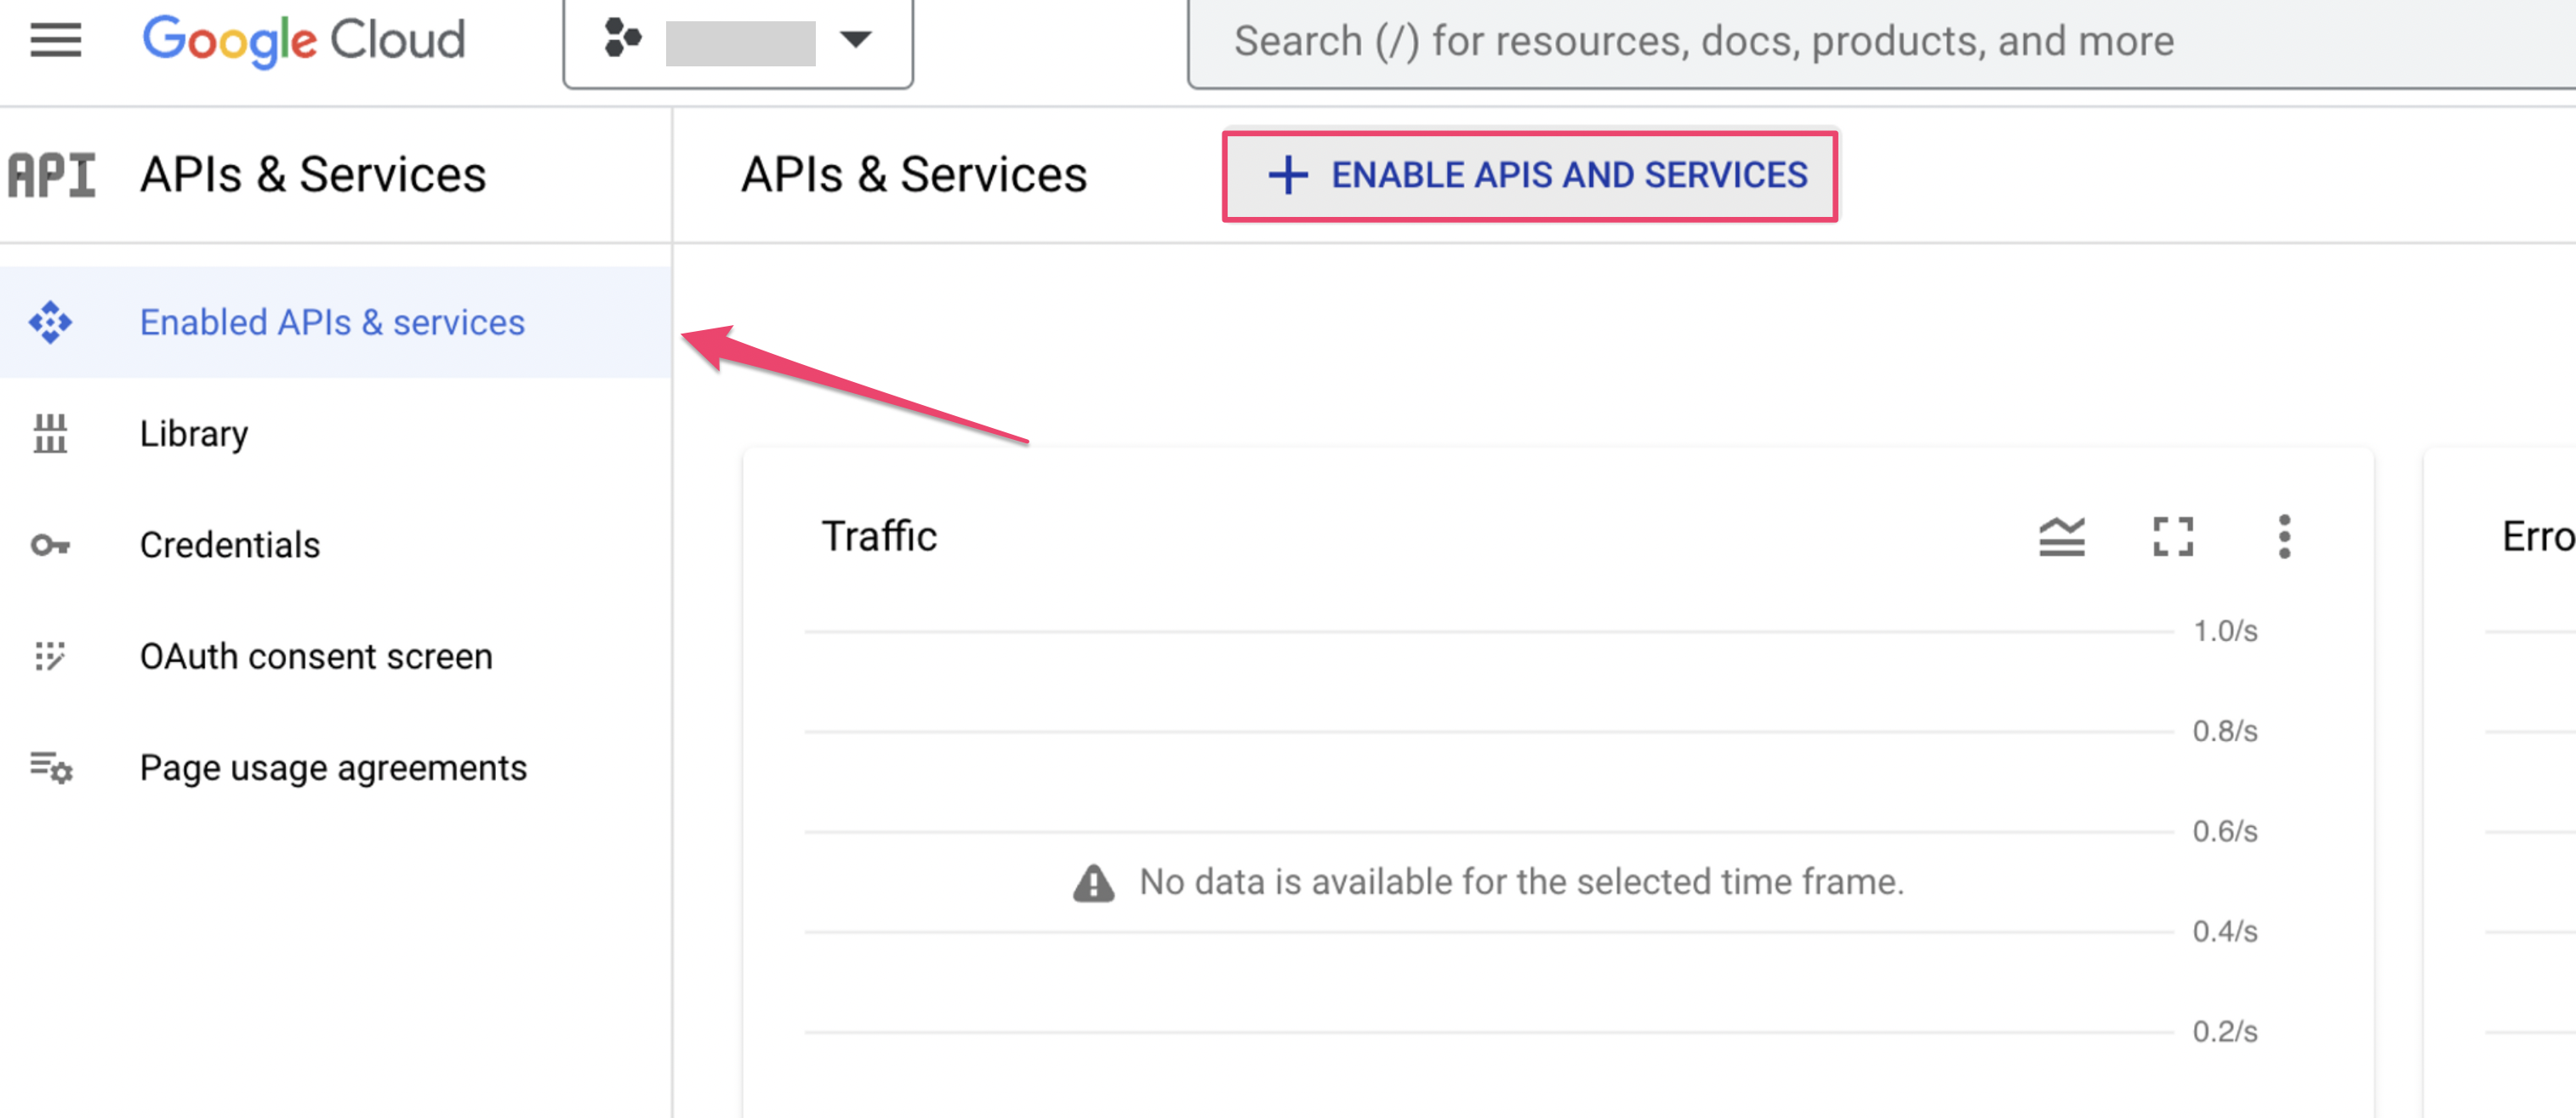
Task: Click the 0.4/s axis label
Action: pyautogui.click(x=2225, y=931)
